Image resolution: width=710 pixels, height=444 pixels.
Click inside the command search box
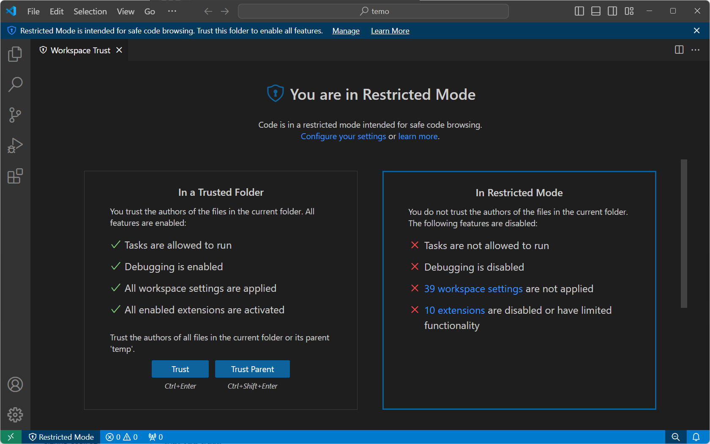tap(373, 11)
